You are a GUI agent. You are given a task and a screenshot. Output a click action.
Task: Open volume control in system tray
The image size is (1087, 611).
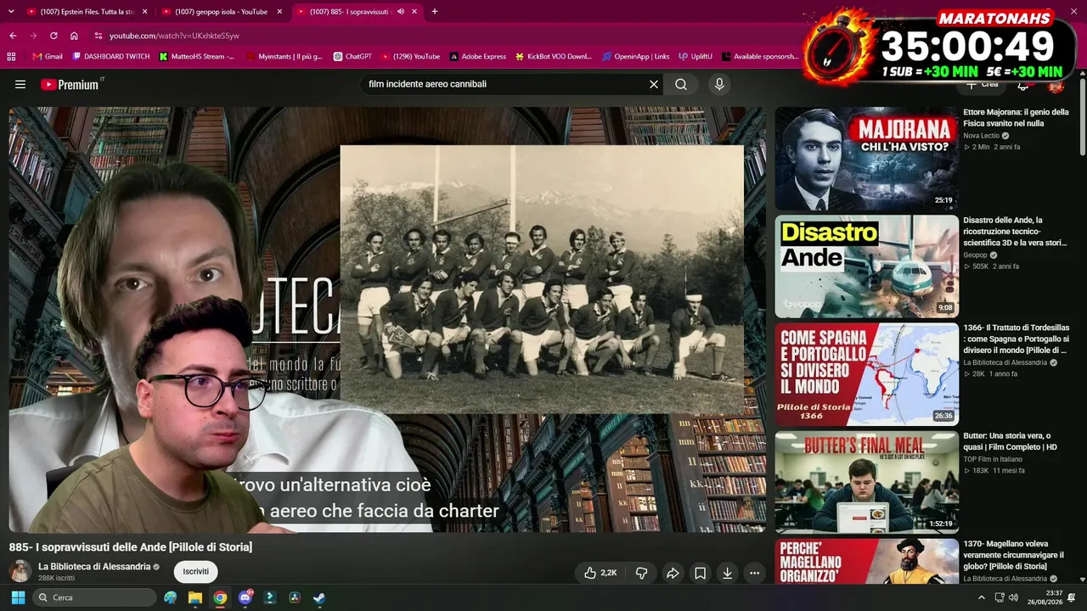(x=1014, y=597)
